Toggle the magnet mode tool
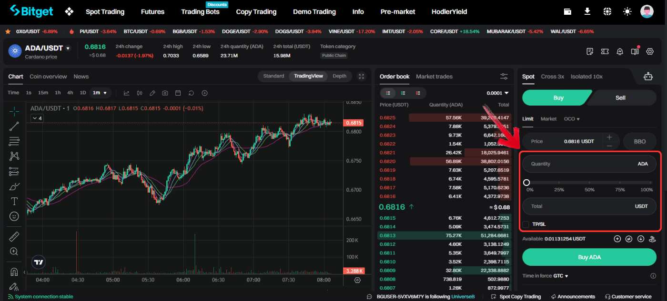Screen dimensions: 667x301 click(x=14, y=272)
